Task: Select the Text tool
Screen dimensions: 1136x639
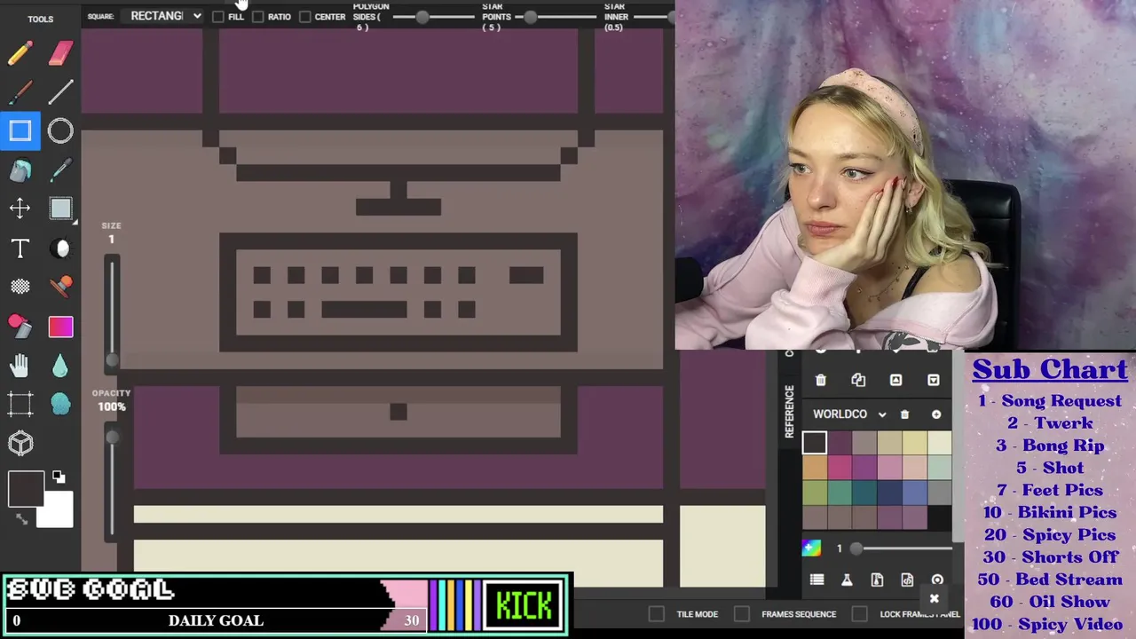Action: [20, 248]
